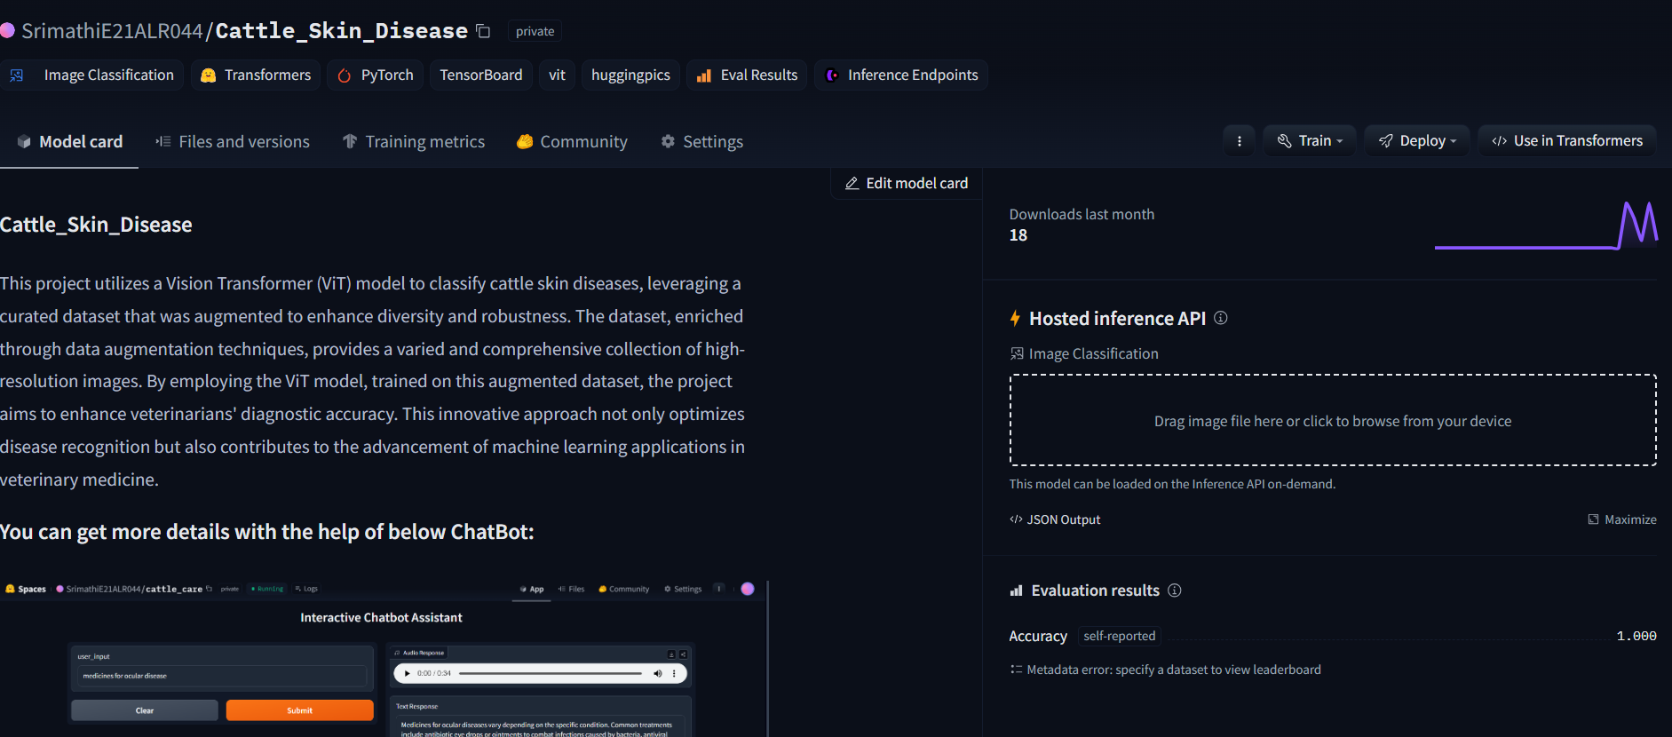This screenshot has height=737, width=1672.
Task: Click the Files and versions tab icon
Action: (163, 141)
